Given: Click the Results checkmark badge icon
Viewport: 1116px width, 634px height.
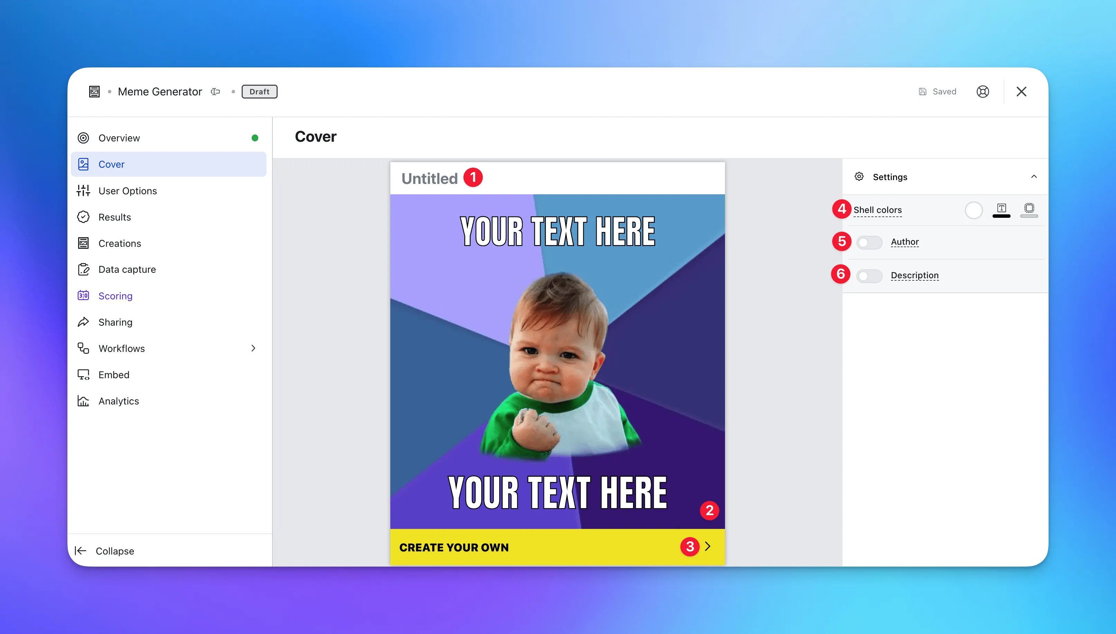Looking at the screenshot, I should 83,217.
